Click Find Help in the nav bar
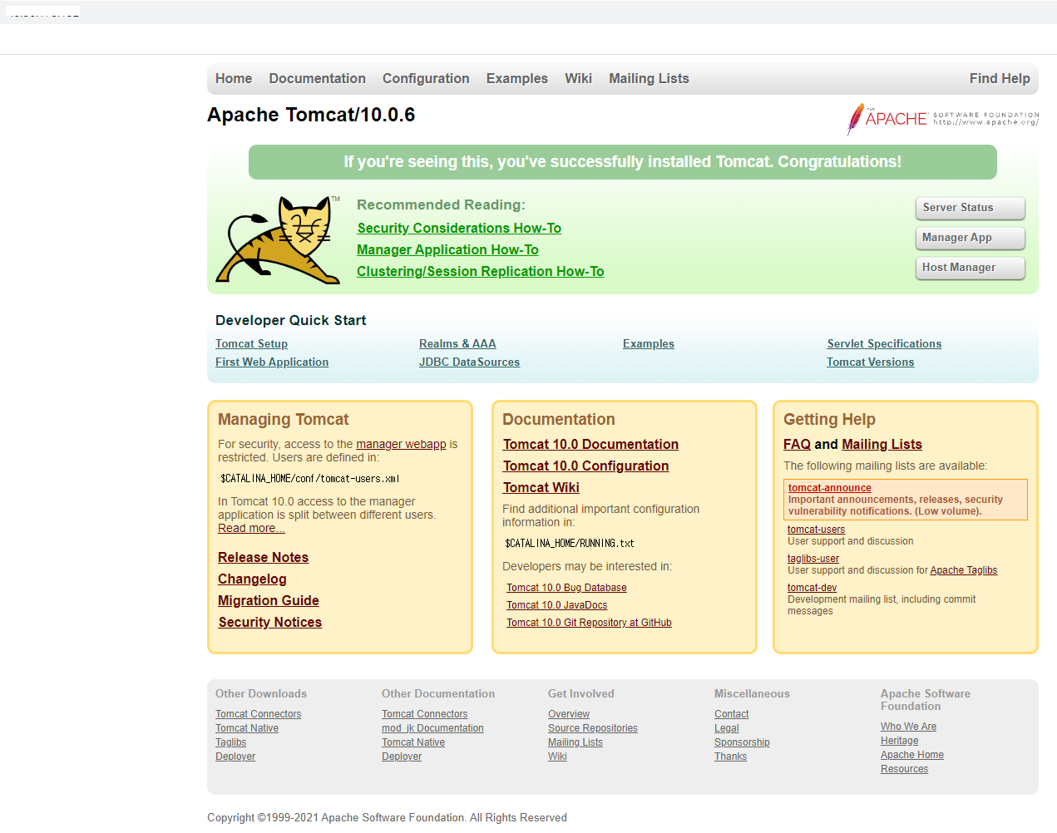The height and width of the screenshot is (833, 1057). (1000, 78)
